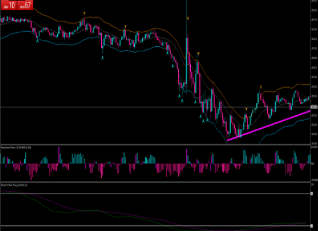Click the orange arrow above the tallest spike candle
The image size is (318, 231).
coord(187,18)
